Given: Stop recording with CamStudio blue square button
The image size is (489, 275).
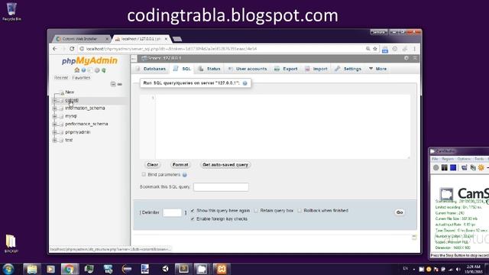Looking at the screenshot, I should click(453, 168).
